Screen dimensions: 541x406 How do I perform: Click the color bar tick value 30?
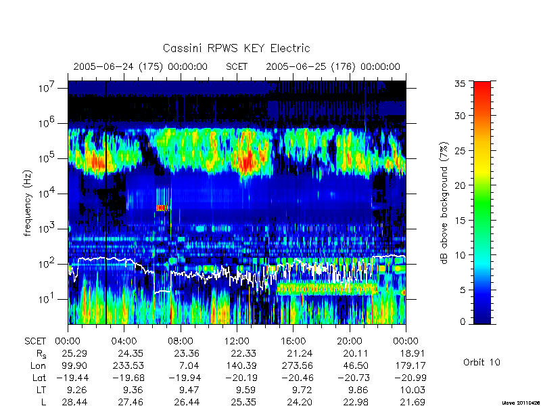(x=461, y=115)
